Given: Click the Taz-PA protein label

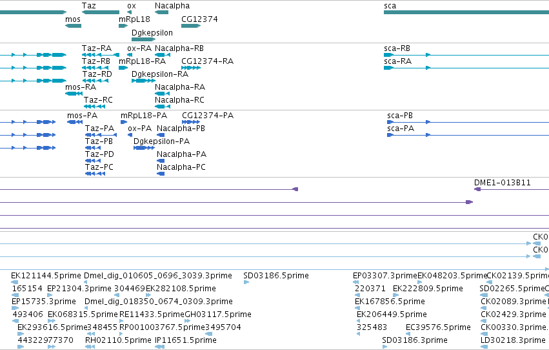Looking at the screenshot, I should [100, 129].
